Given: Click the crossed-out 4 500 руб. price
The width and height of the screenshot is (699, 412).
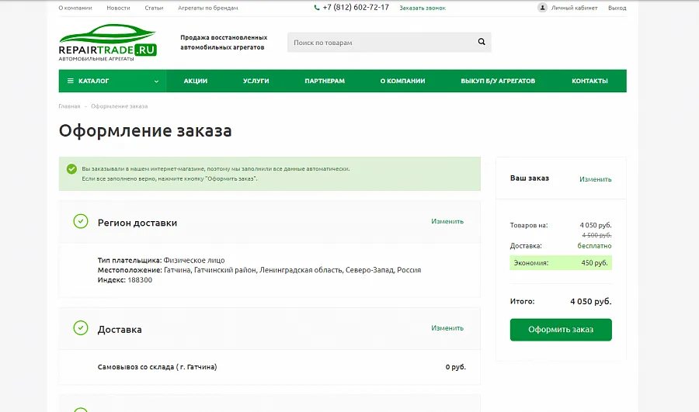Looking at the screenshot, I should (596, 235).
